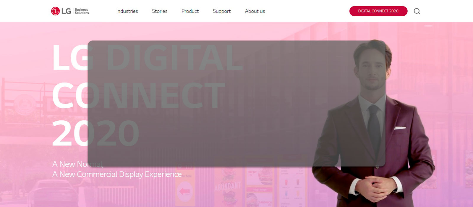The width and height of the screenshot is (473, 207).
Task: Click the large "2020" headline text
Action: click(96, 133)
